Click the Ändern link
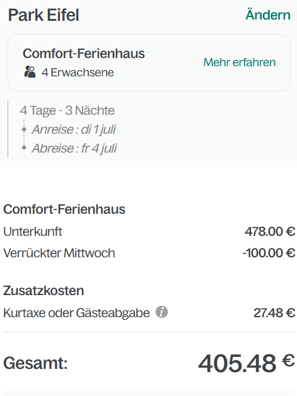 tap(268, 15)
